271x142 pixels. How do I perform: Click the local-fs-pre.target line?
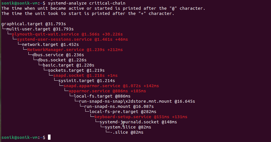pyautogui.click(x=123, y=112)
